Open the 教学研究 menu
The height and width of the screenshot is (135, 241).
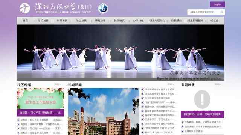pyautogui.click(x=119, y=20)
